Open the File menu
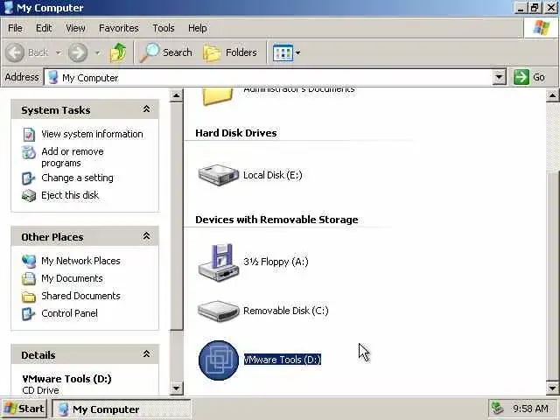This screenshot has width=560, height=420. pyautogui.click(x=15, y=28)
